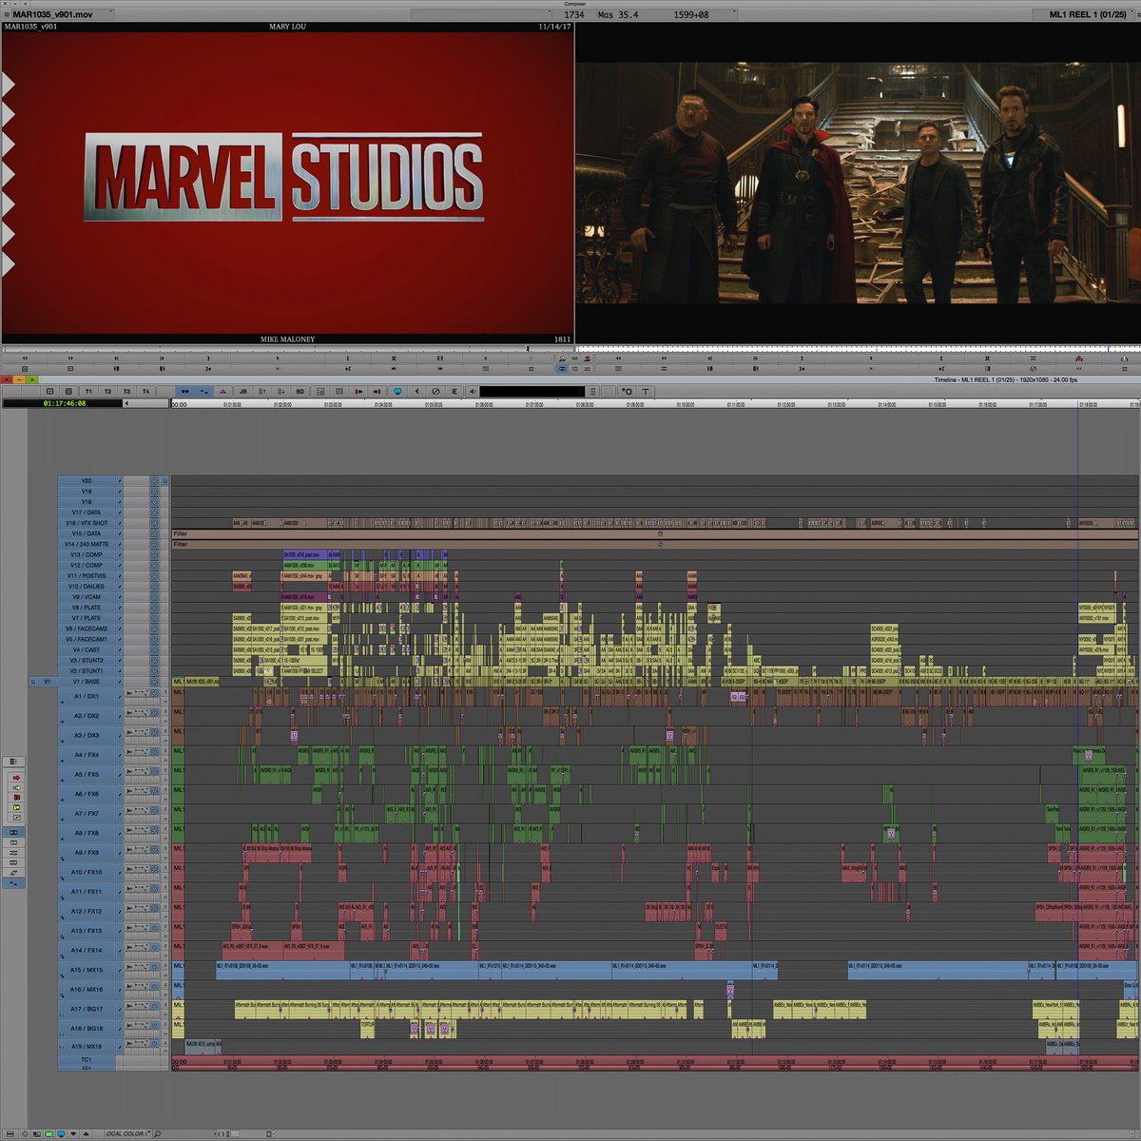Select the Title tool T icon

coord(645,391)
